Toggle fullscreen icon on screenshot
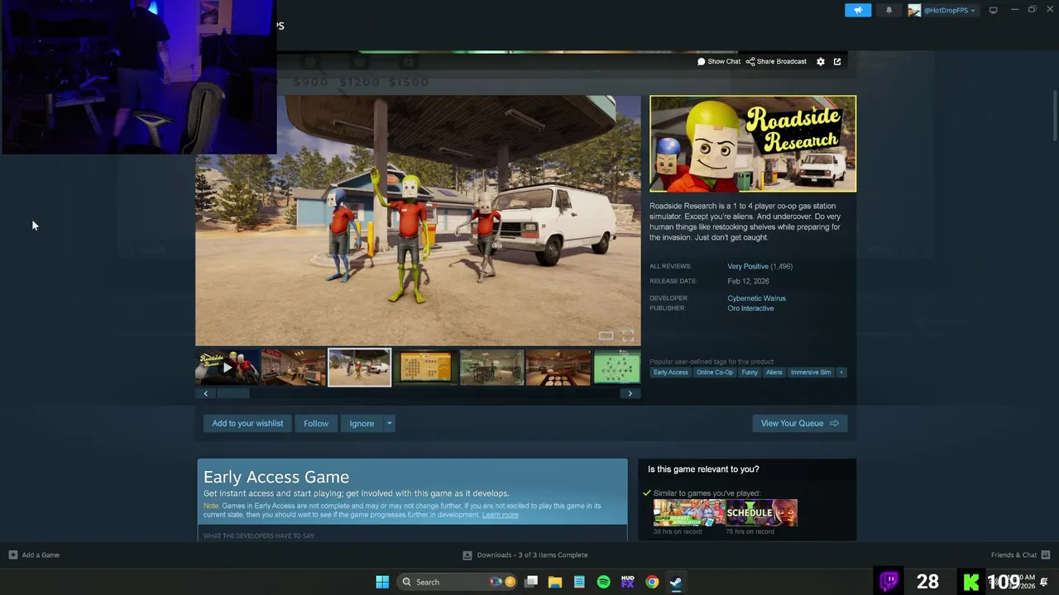The image size is (1059, 595). pyautogui.click(x=628, y=336)
